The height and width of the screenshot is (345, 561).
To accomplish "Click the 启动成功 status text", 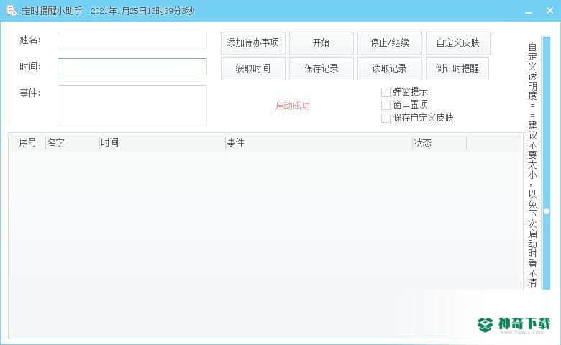I will tap(293, 106).
